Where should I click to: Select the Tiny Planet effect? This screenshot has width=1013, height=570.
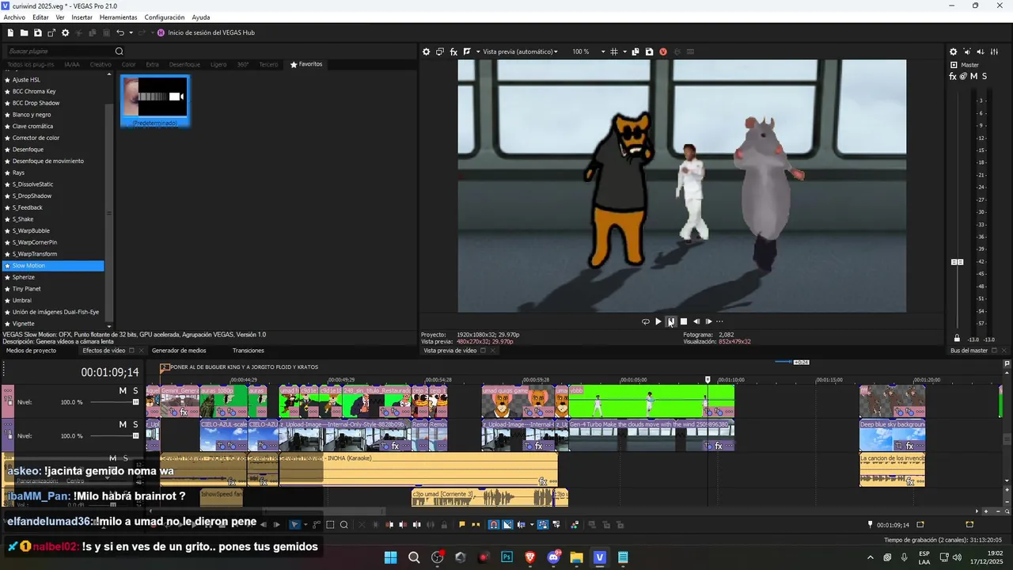[26, 289]
